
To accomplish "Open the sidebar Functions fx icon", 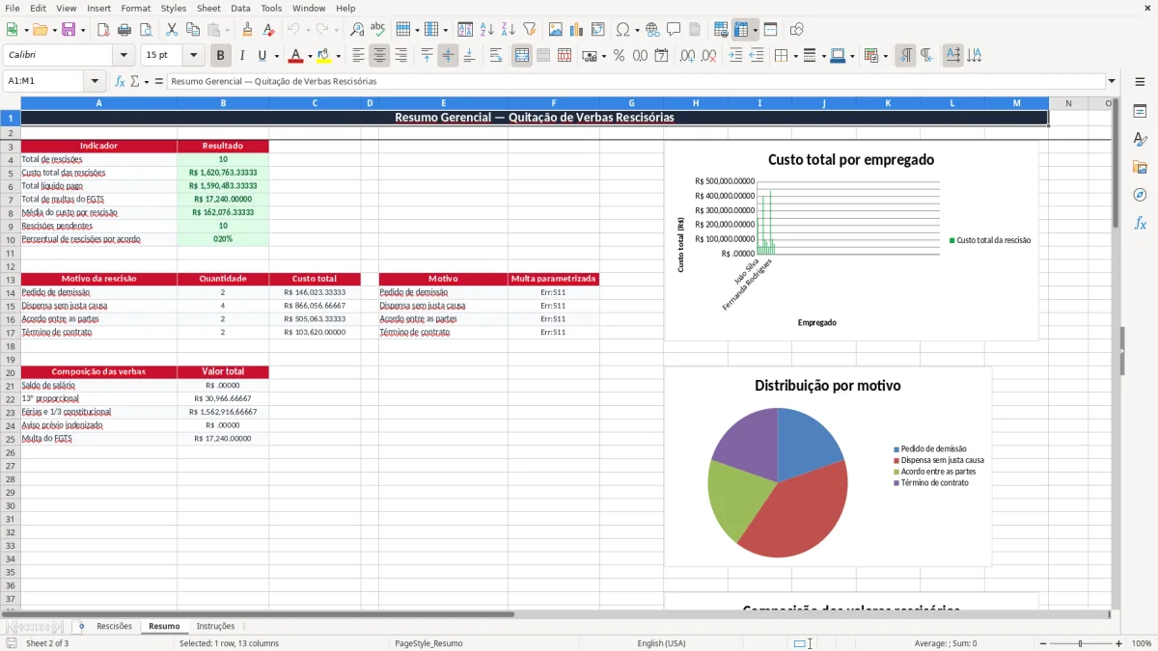I will [1140, 223].
